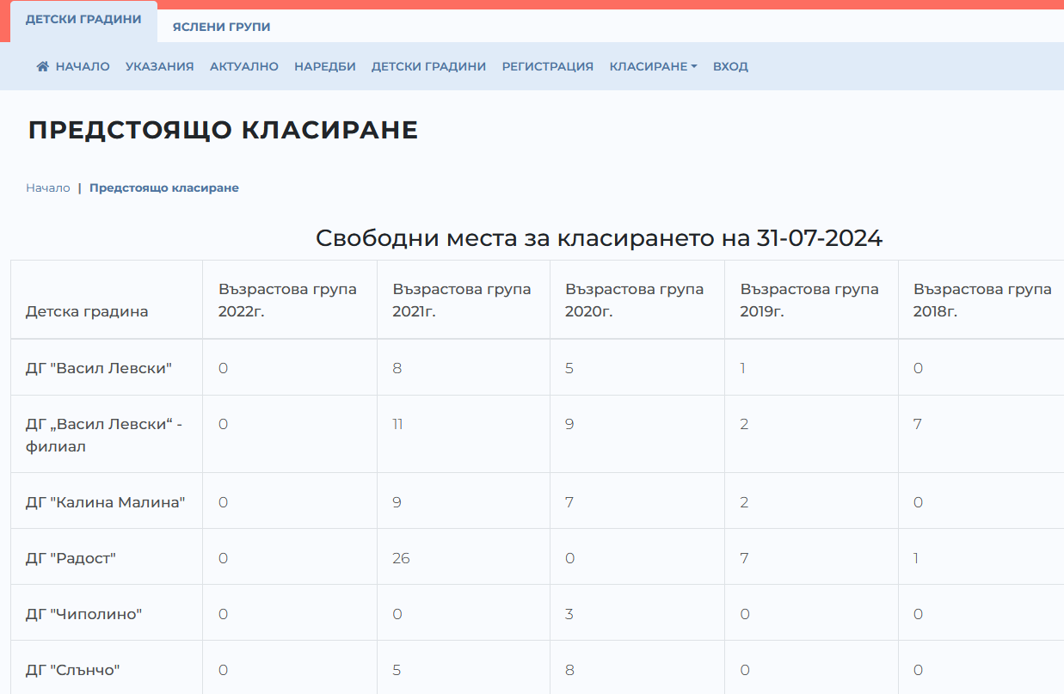Open the КЛАСИРАНЕ dropdown menu
This screenshot has height=694, width=1064.
[x=653, y=66]
